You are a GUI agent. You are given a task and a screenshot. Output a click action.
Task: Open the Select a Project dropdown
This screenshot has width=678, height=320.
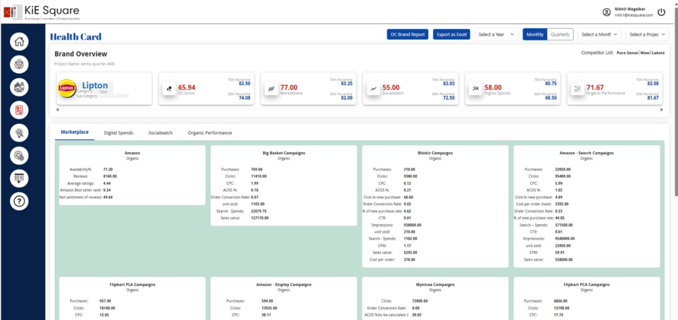tap(647, 34)
